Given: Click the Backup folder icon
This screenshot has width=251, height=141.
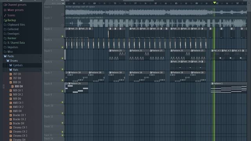Looking at the screenshot, I should coord(5,20).
